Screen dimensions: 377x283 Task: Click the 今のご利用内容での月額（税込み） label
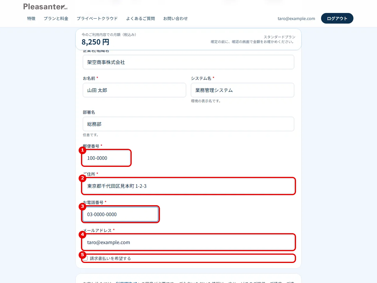[109, 34]
